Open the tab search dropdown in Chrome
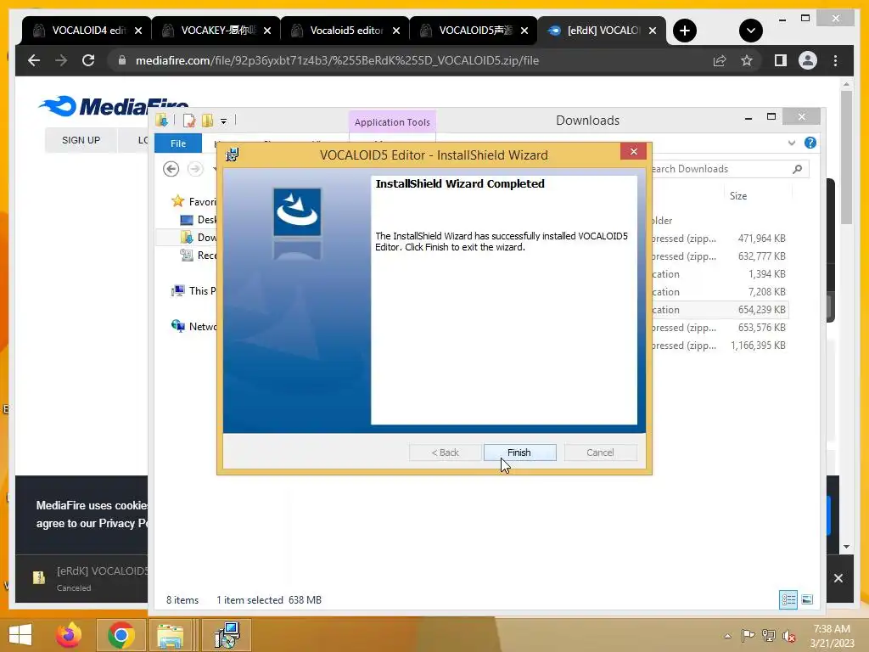This screenshot has width=869, height=652. pos(751,31)
